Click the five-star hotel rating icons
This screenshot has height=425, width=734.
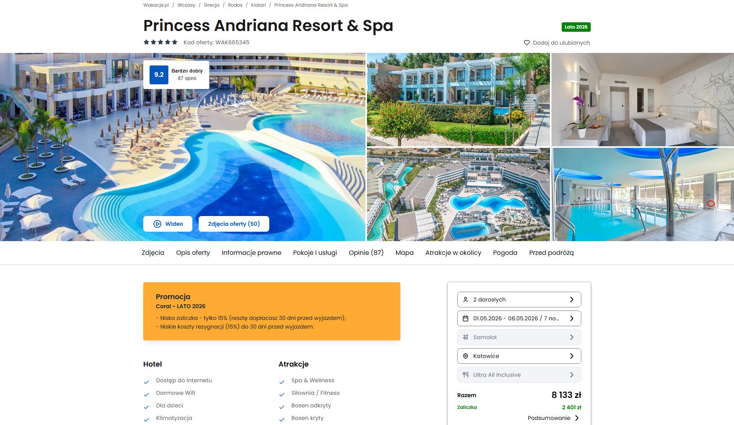161,42
